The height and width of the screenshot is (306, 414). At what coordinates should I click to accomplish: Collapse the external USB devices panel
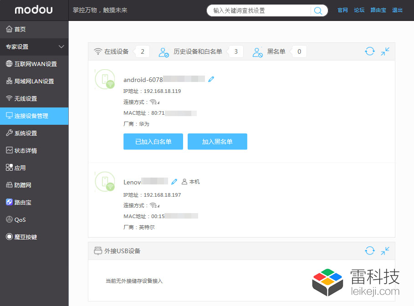click(x=385, y=250)
